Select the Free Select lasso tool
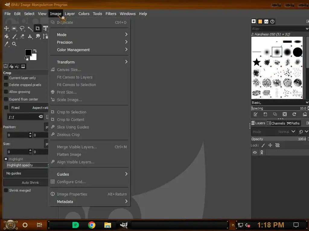This screenshot has height=231, width=309. (x=22, y=29)
